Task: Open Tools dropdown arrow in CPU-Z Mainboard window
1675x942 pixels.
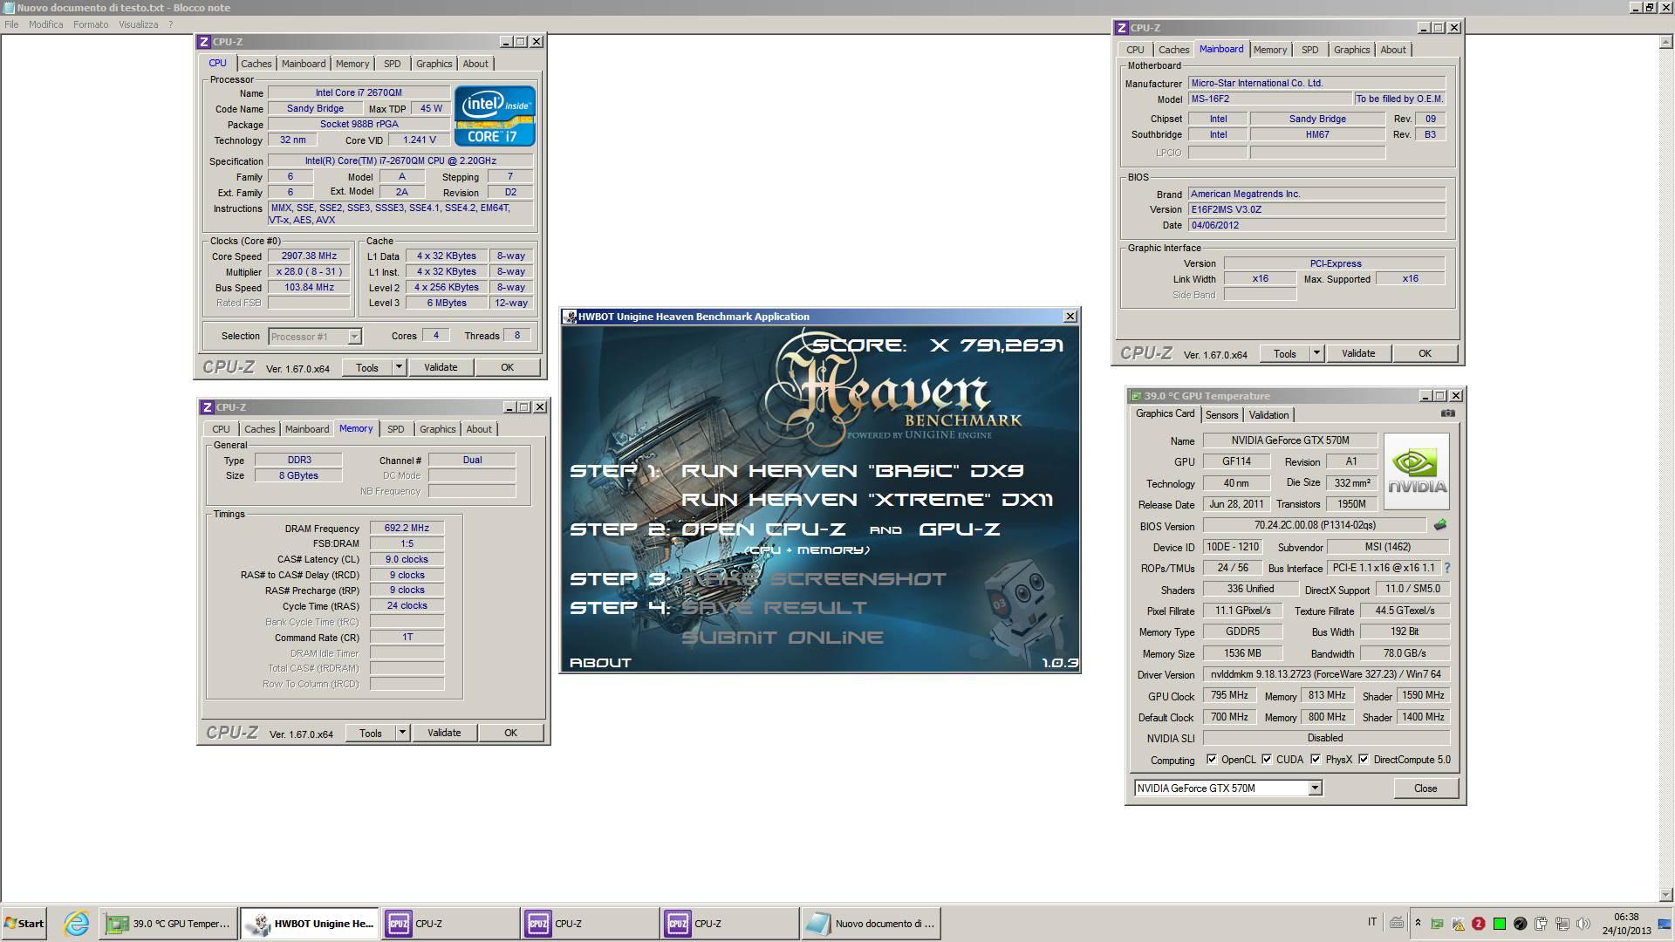Action: click(1316, 353)
